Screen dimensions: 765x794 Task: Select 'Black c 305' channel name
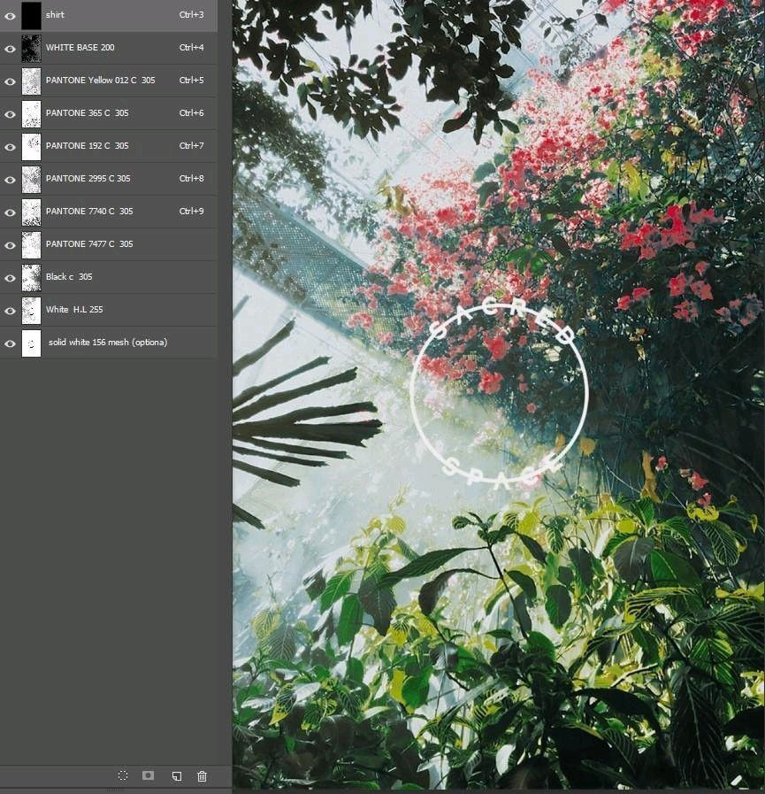[x=69, y=276]
